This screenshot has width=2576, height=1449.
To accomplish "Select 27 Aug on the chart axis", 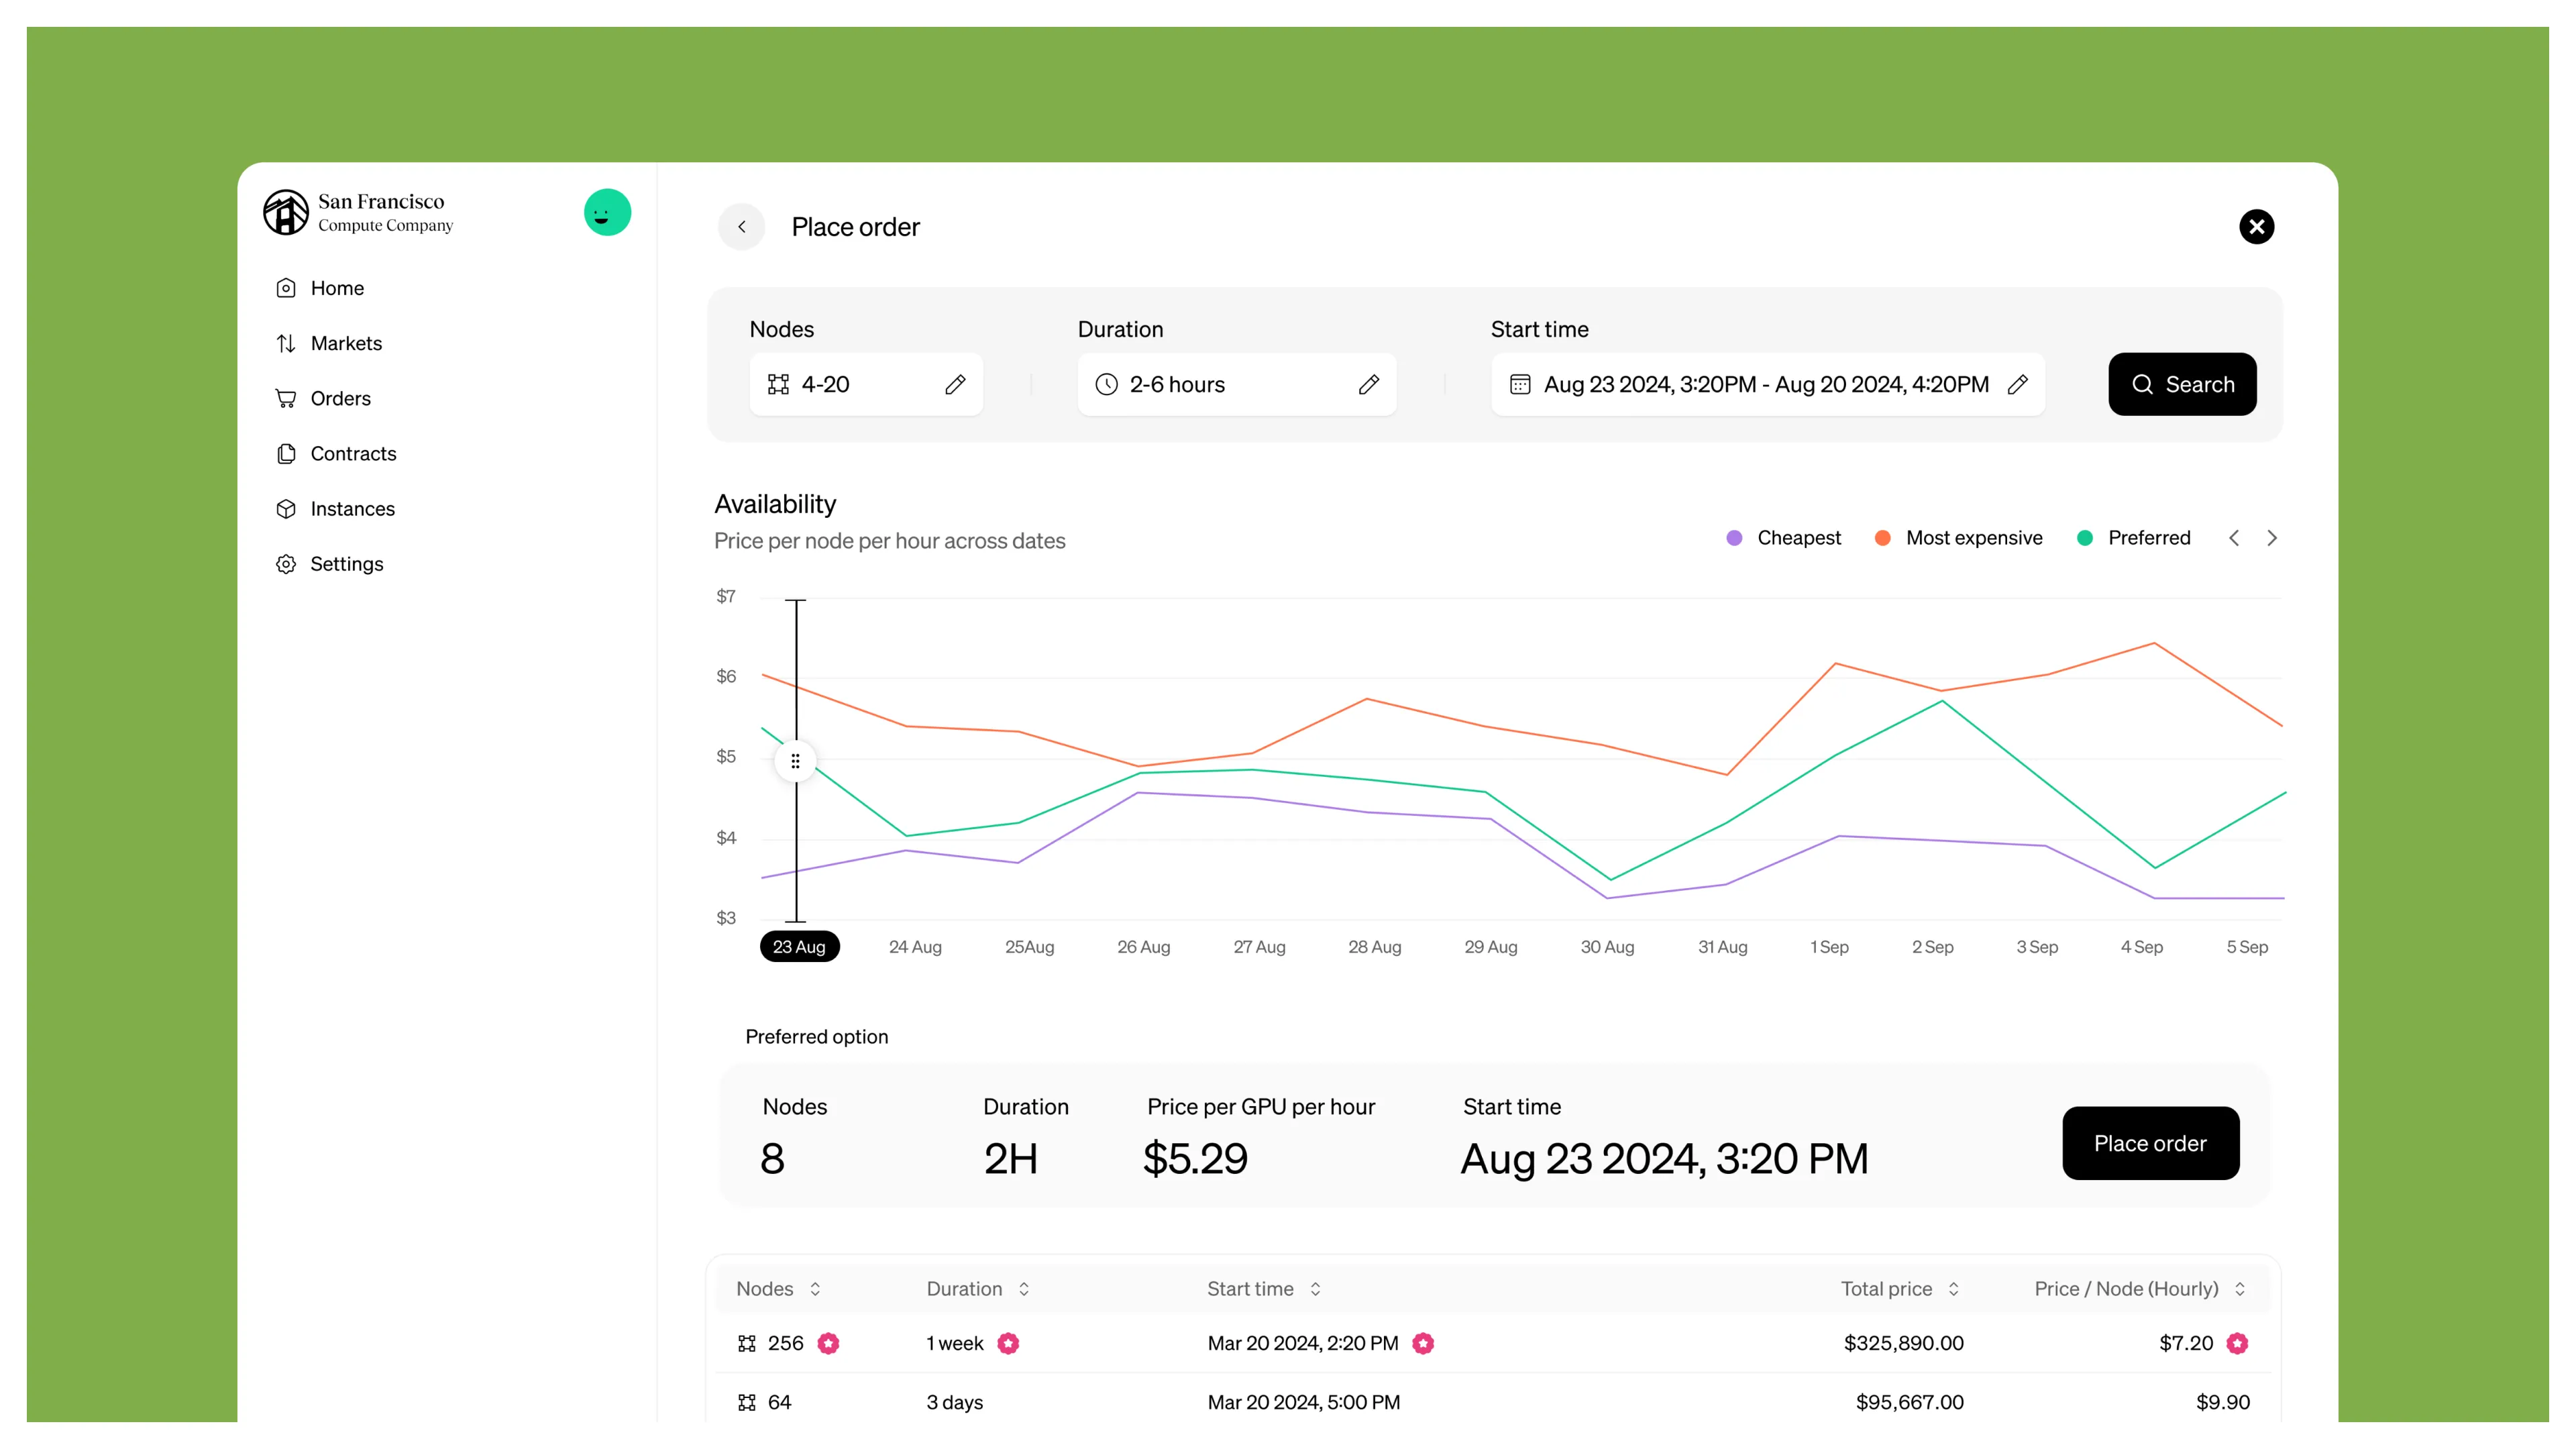I will (x=1259, y=947).
